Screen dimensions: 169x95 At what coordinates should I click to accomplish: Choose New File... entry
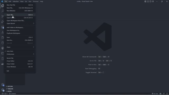(20, 8)
